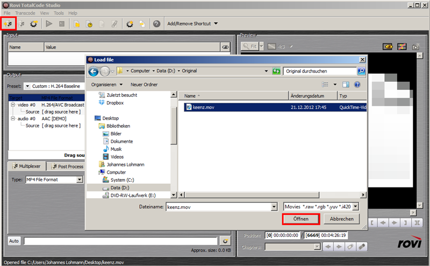Click the Neuer Ordner button
This screenshot has width=430, height=266.
(x=144, y=84)
